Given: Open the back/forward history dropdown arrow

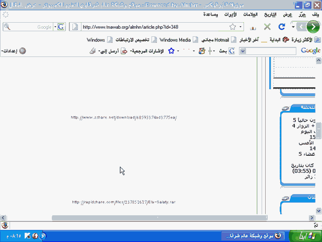Looking at the screenshot, I should tap(293, 27).
